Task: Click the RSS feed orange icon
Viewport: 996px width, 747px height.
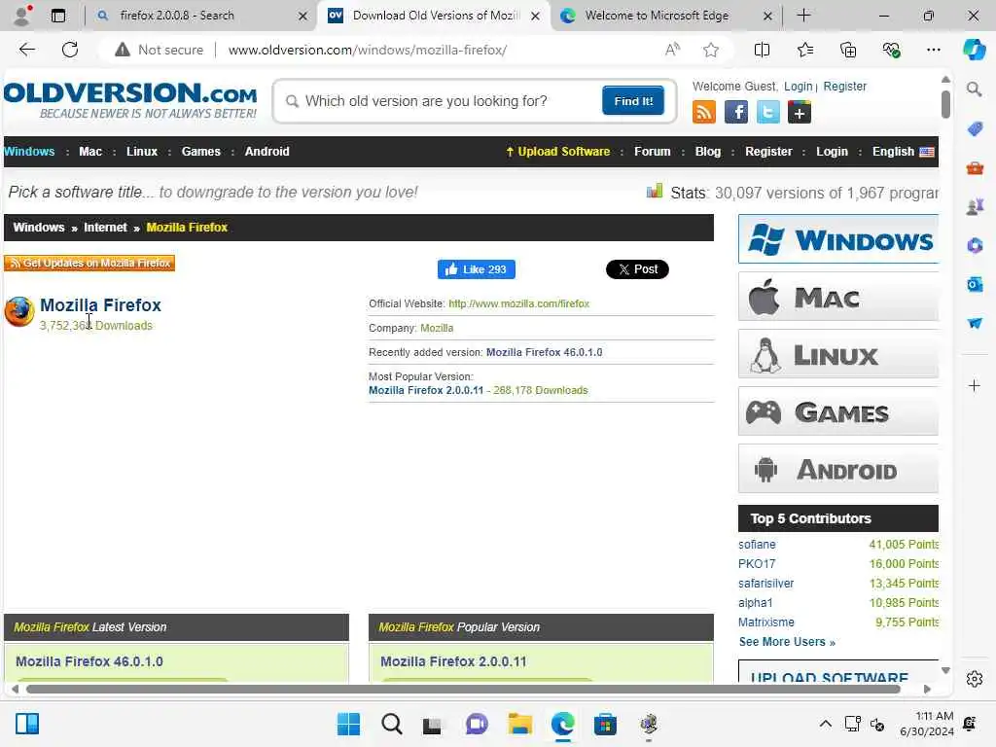Action: click(x=704, y=113)
